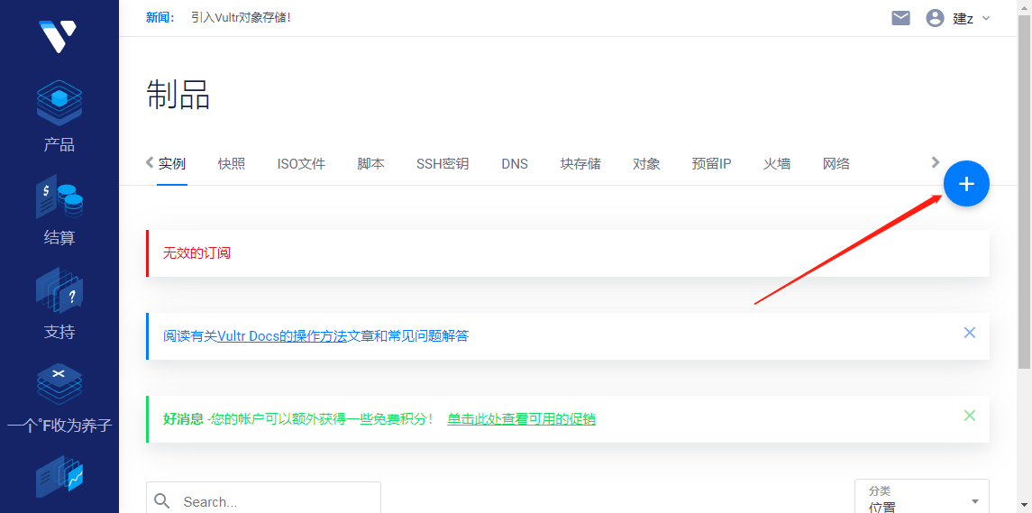This screenshot has width=1032, height=513.
Task: Click the Vultr logo in sidebar
Action: (x=58, y=36)
